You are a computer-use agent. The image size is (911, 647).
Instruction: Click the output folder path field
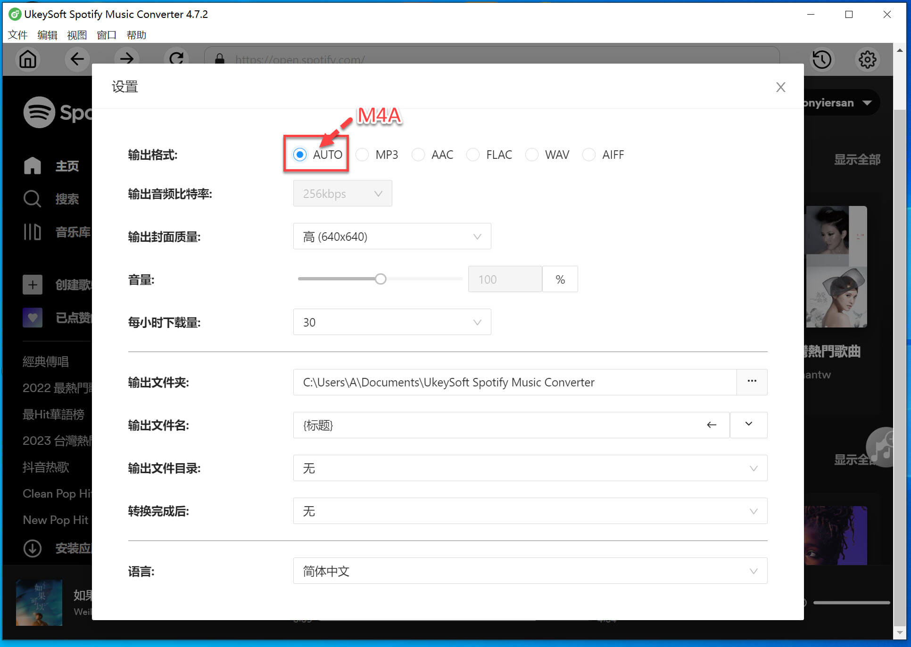[514, 382]
